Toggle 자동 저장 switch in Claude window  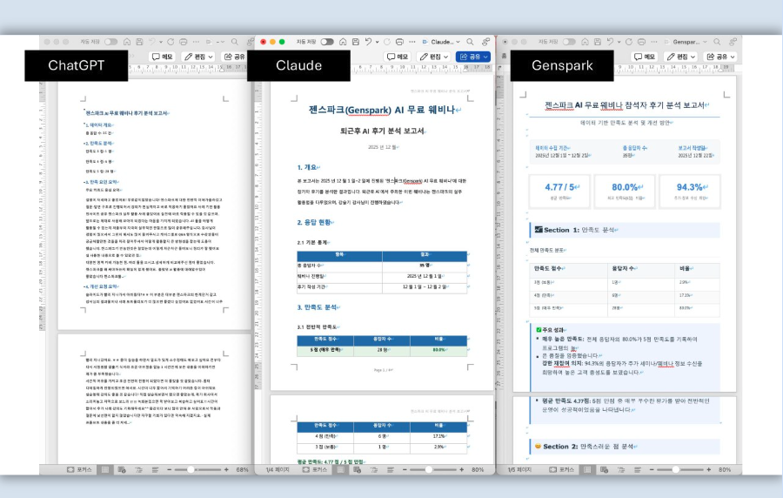326,41
